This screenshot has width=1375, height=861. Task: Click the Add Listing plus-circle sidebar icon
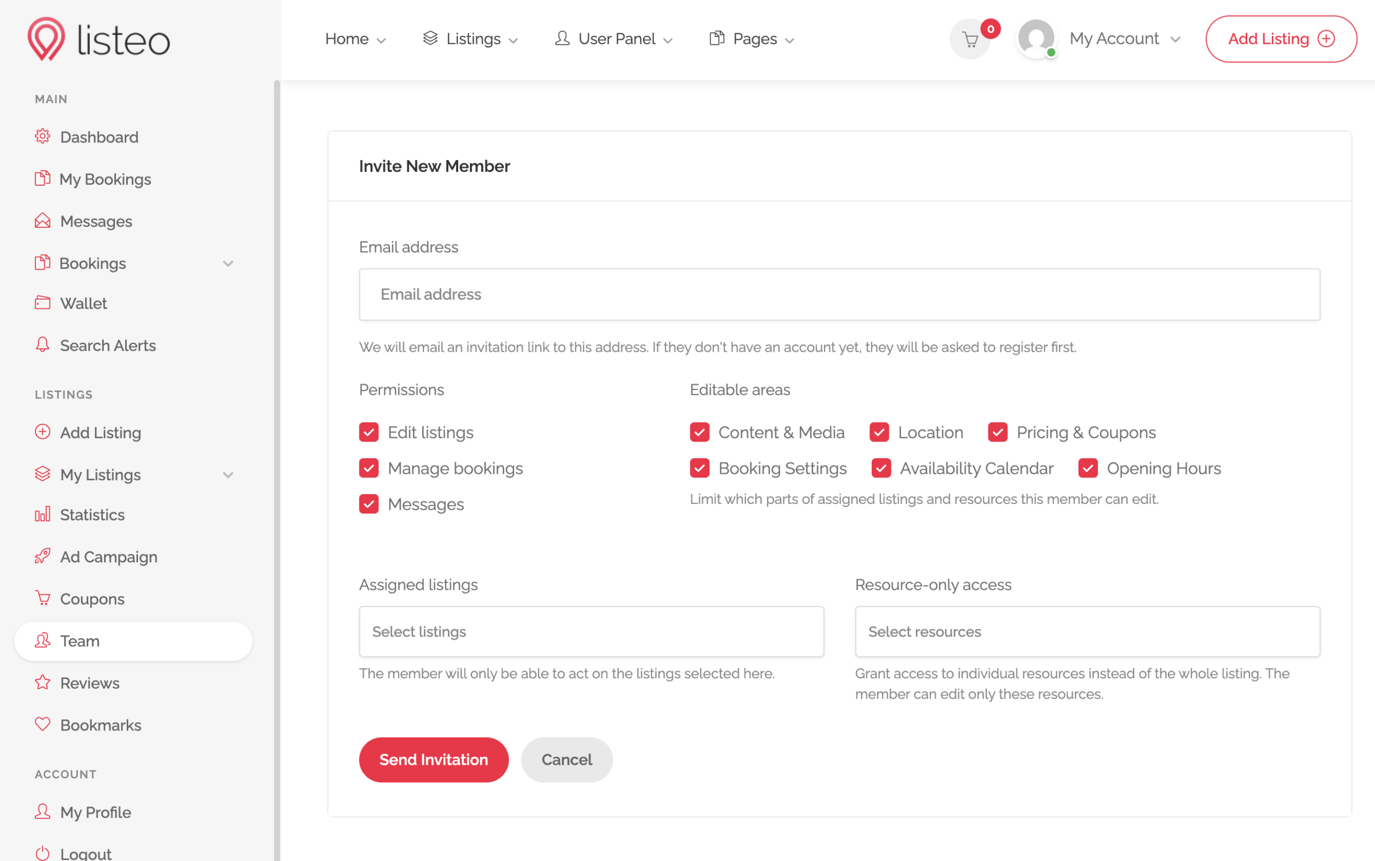coord(43,432)
